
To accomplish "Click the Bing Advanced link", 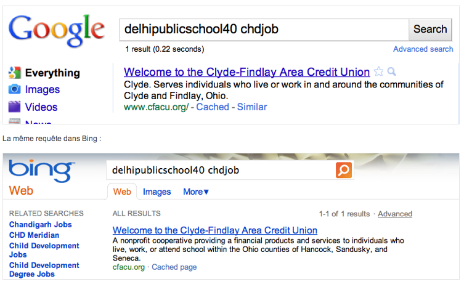I will point(395,214).
